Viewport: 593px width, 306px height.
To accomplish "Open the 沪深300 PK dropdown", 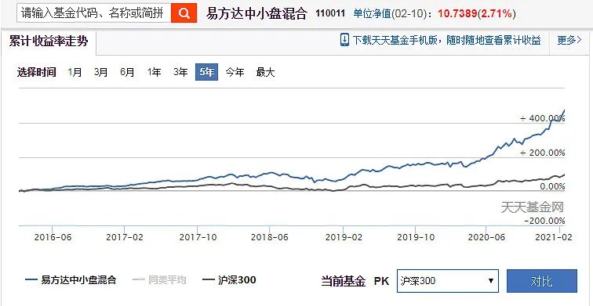I will point(448,281).
